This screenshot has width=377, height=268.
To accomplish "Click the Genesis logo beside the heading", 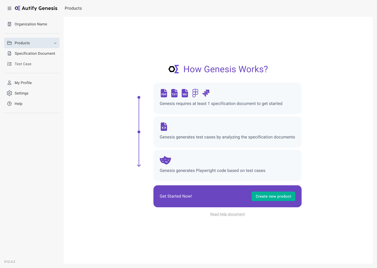I will 174,69.
